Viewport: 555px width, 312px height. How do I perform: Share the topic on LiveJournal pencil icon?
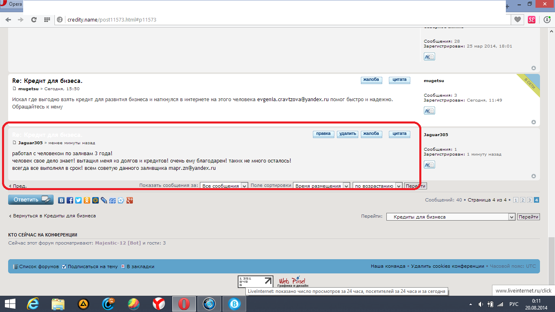pyautogui.click(x=104, y=200)
